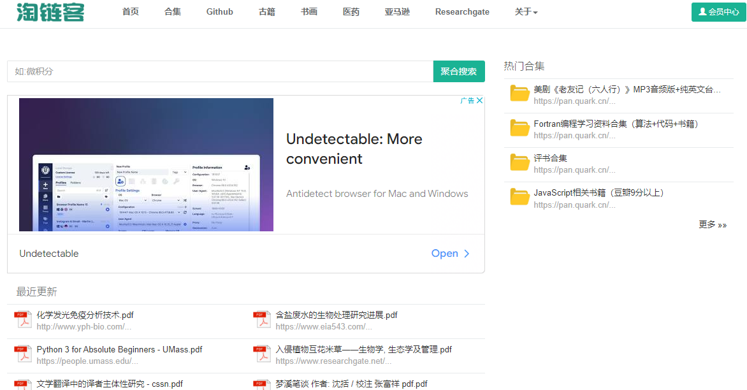Click the Open link in the ad

click(x=444, y=254)
